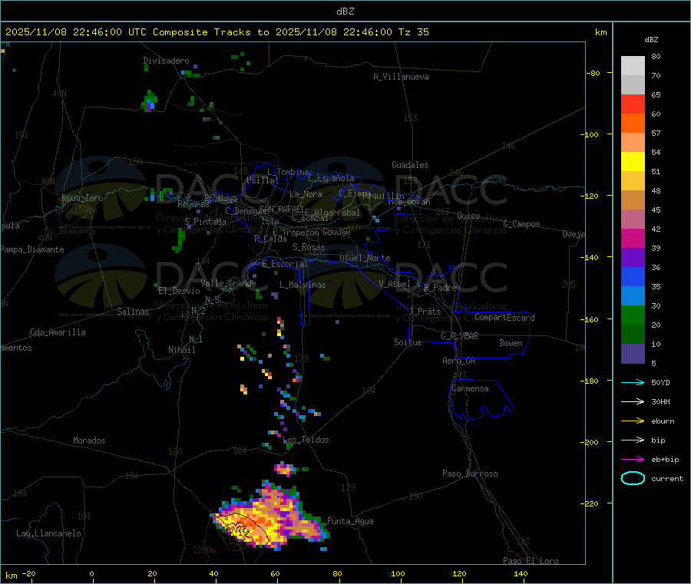Click the Carmensa map label
691x584 pixels.
click(470, 388)
